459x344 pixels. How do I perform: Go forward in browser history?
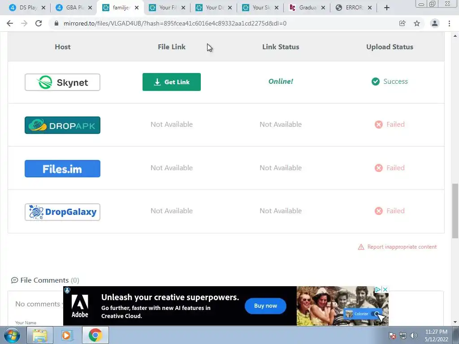(x=24, y=23)
